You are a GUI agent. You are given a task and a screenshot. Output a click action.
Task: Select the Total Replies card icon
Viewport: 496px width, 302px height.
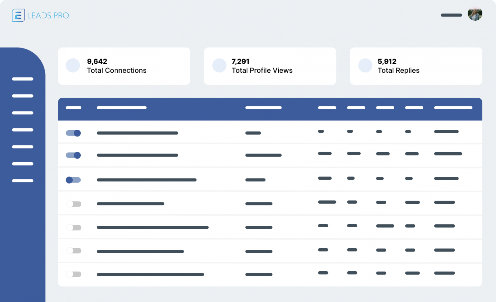click(x=365, y=65)
